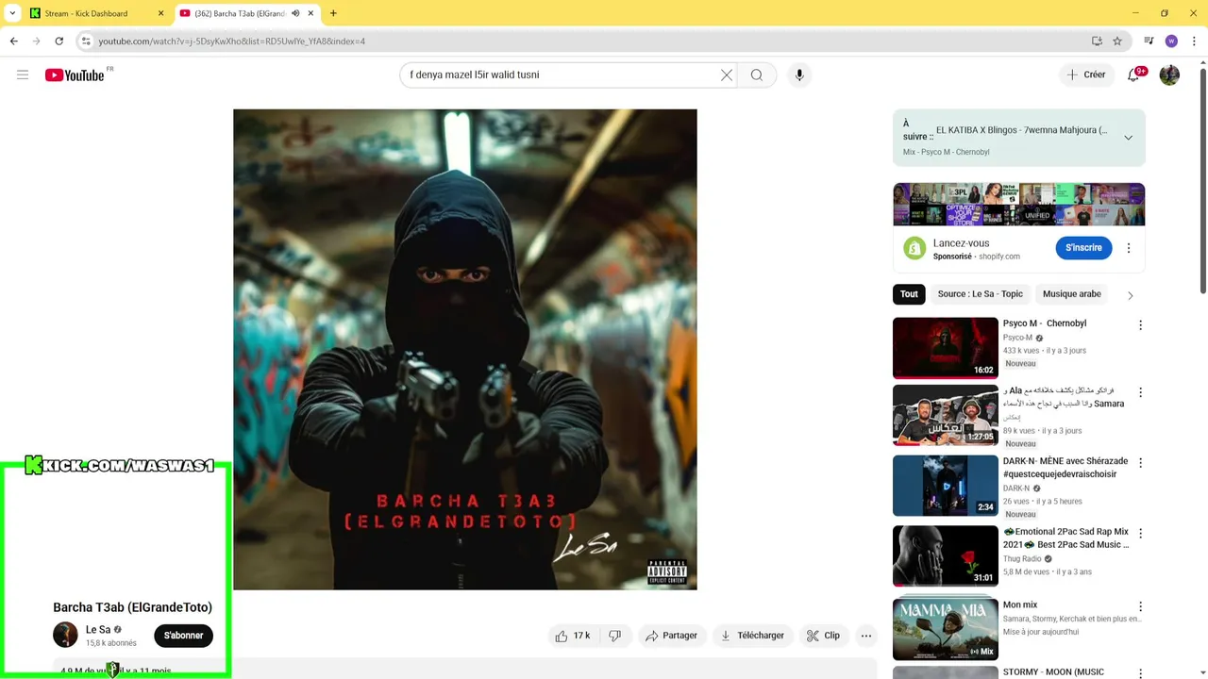This screenshot has height=679, width=1208.
Task: Create a Clip of the video
Action: click(823, 636)
